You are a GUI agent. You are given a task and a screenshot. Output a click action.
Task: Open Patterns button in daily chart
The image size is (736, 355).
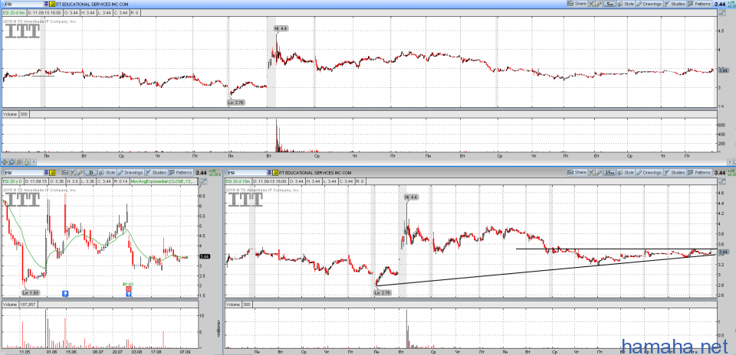pyautogui.click(x=180, y=173)
